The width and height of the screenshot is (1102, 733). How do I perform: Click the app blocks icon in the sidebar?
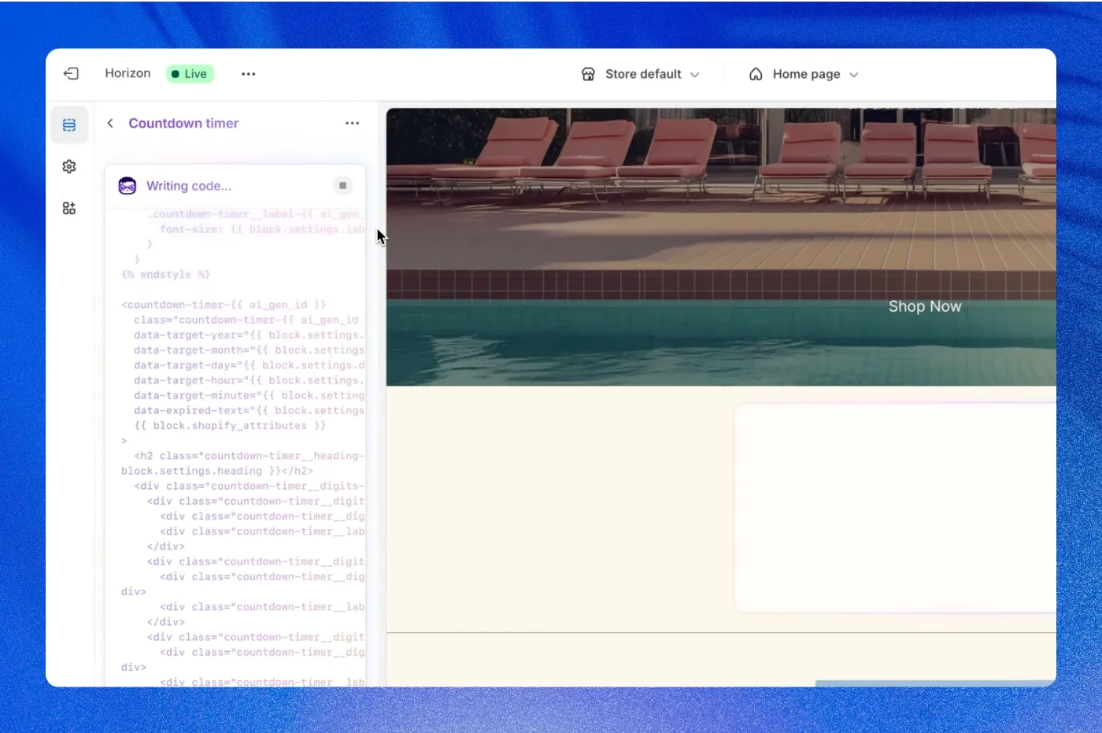click(x=69, y=207)
